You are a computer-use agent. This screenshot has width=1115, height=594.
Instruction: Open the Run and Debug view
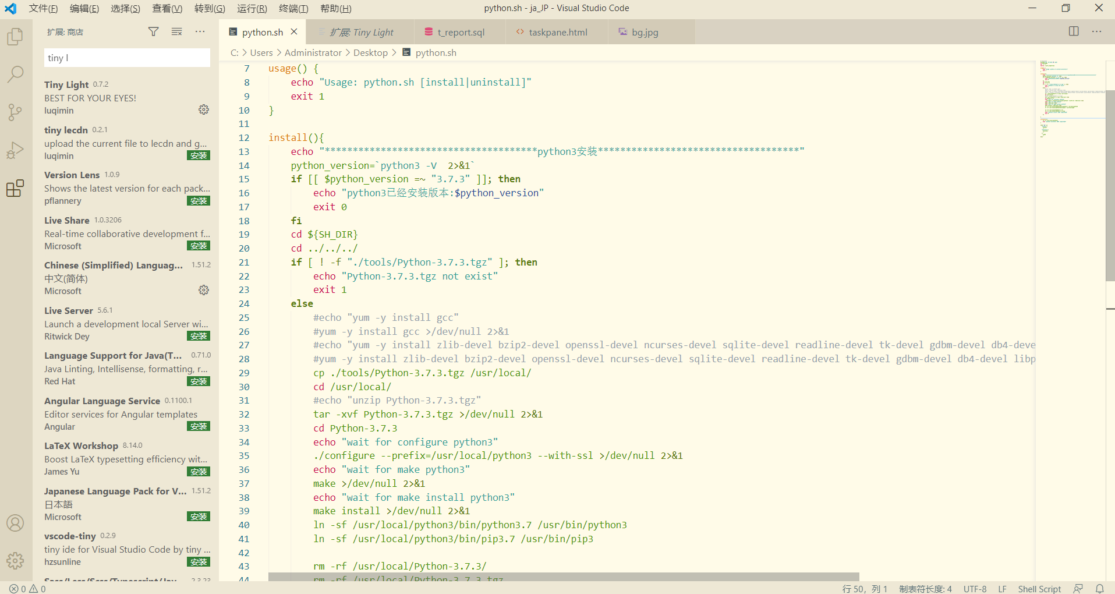pos(15,150)
